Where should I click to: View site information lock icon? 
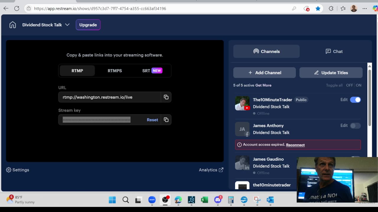[29, 9]
